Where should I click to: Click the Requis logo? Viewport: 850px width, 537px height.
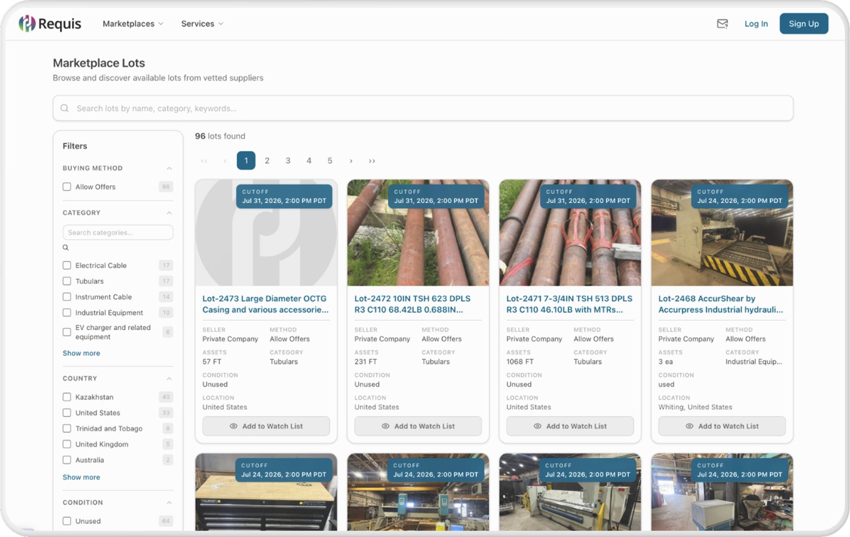click(50, 24)
